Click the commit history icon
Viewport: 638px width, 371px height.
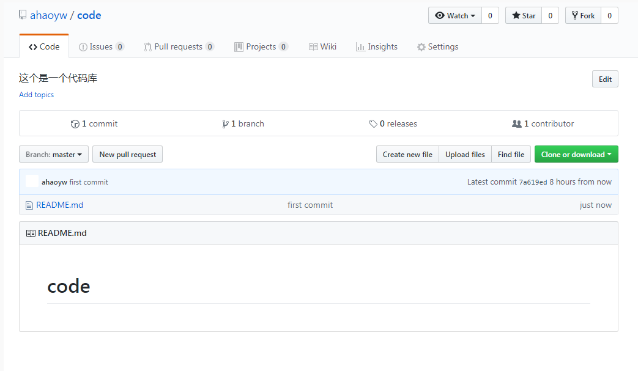75,124
